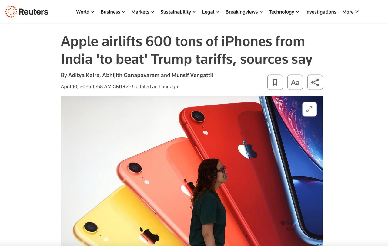Expand the World dropdown menu
The height and width of the screenshot is (246, 388).
pyautogui.click(x=85, y=12)
